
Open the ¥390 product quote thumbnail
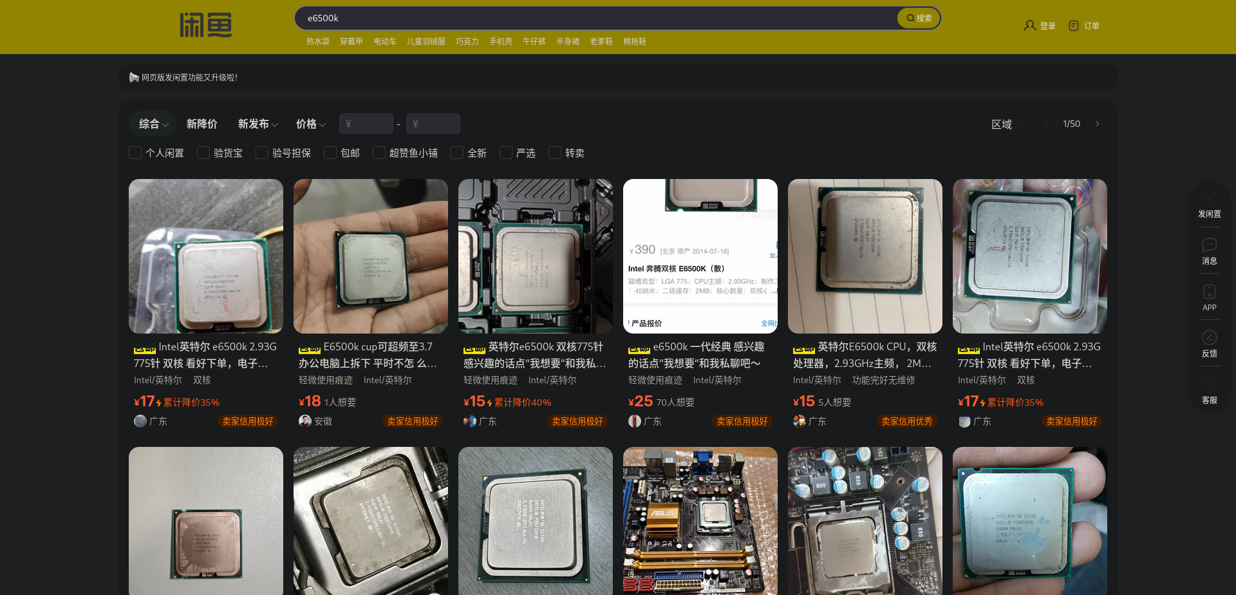point(700,256)
